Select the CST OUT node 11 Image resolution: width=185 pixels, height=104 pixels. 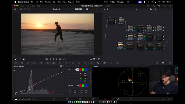pos(120,47)
